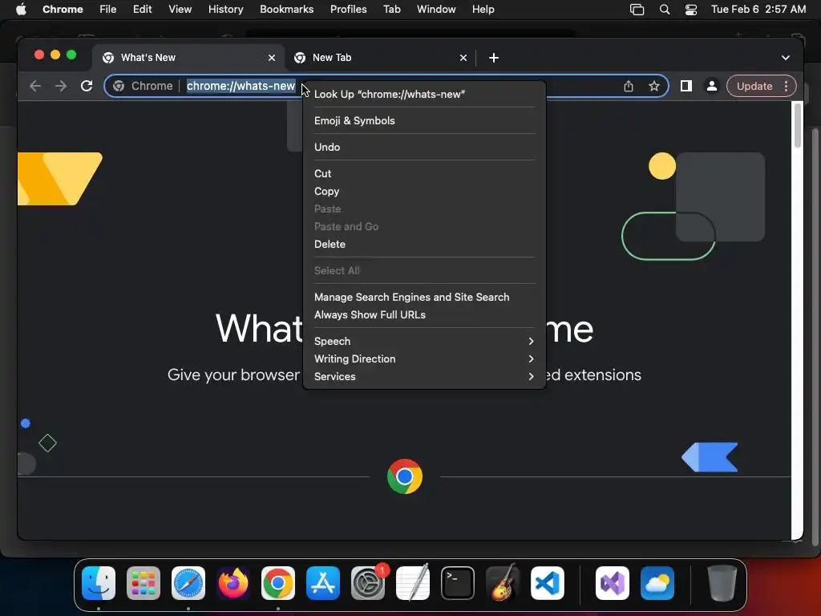This screenshot has height=616, width=821.
Task: Open Spotlight search in the menu bar
Action: pos(665,10)
